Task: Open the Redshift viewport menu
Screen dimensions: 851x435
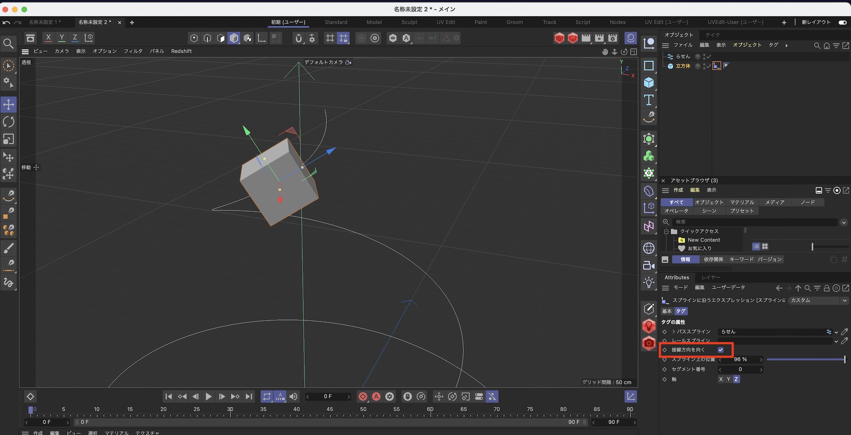Action: pos(181,51)
